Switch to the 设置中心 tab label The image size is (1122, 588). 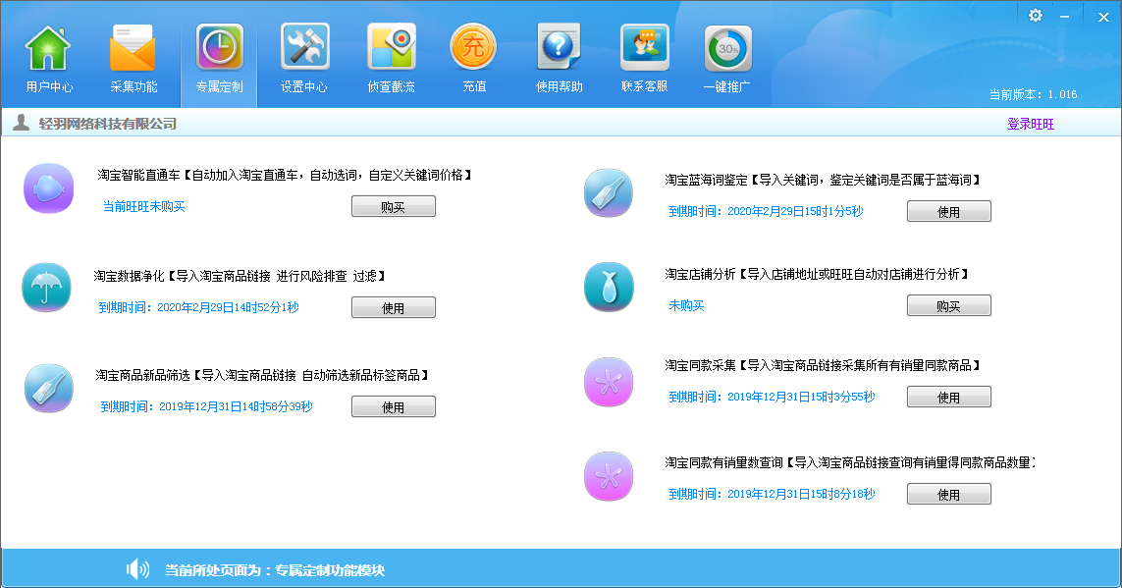(304, 86)
